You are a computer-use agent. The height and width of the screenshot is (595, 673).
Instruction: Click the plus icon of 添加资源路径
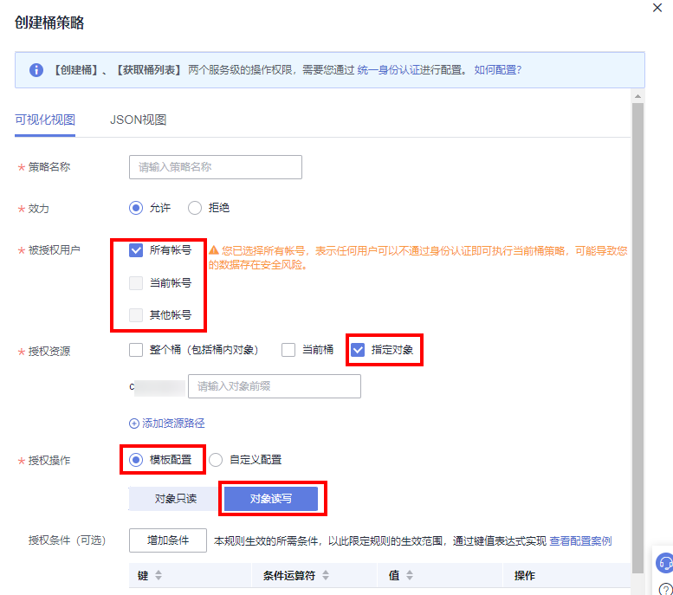[x=134, y=424]
